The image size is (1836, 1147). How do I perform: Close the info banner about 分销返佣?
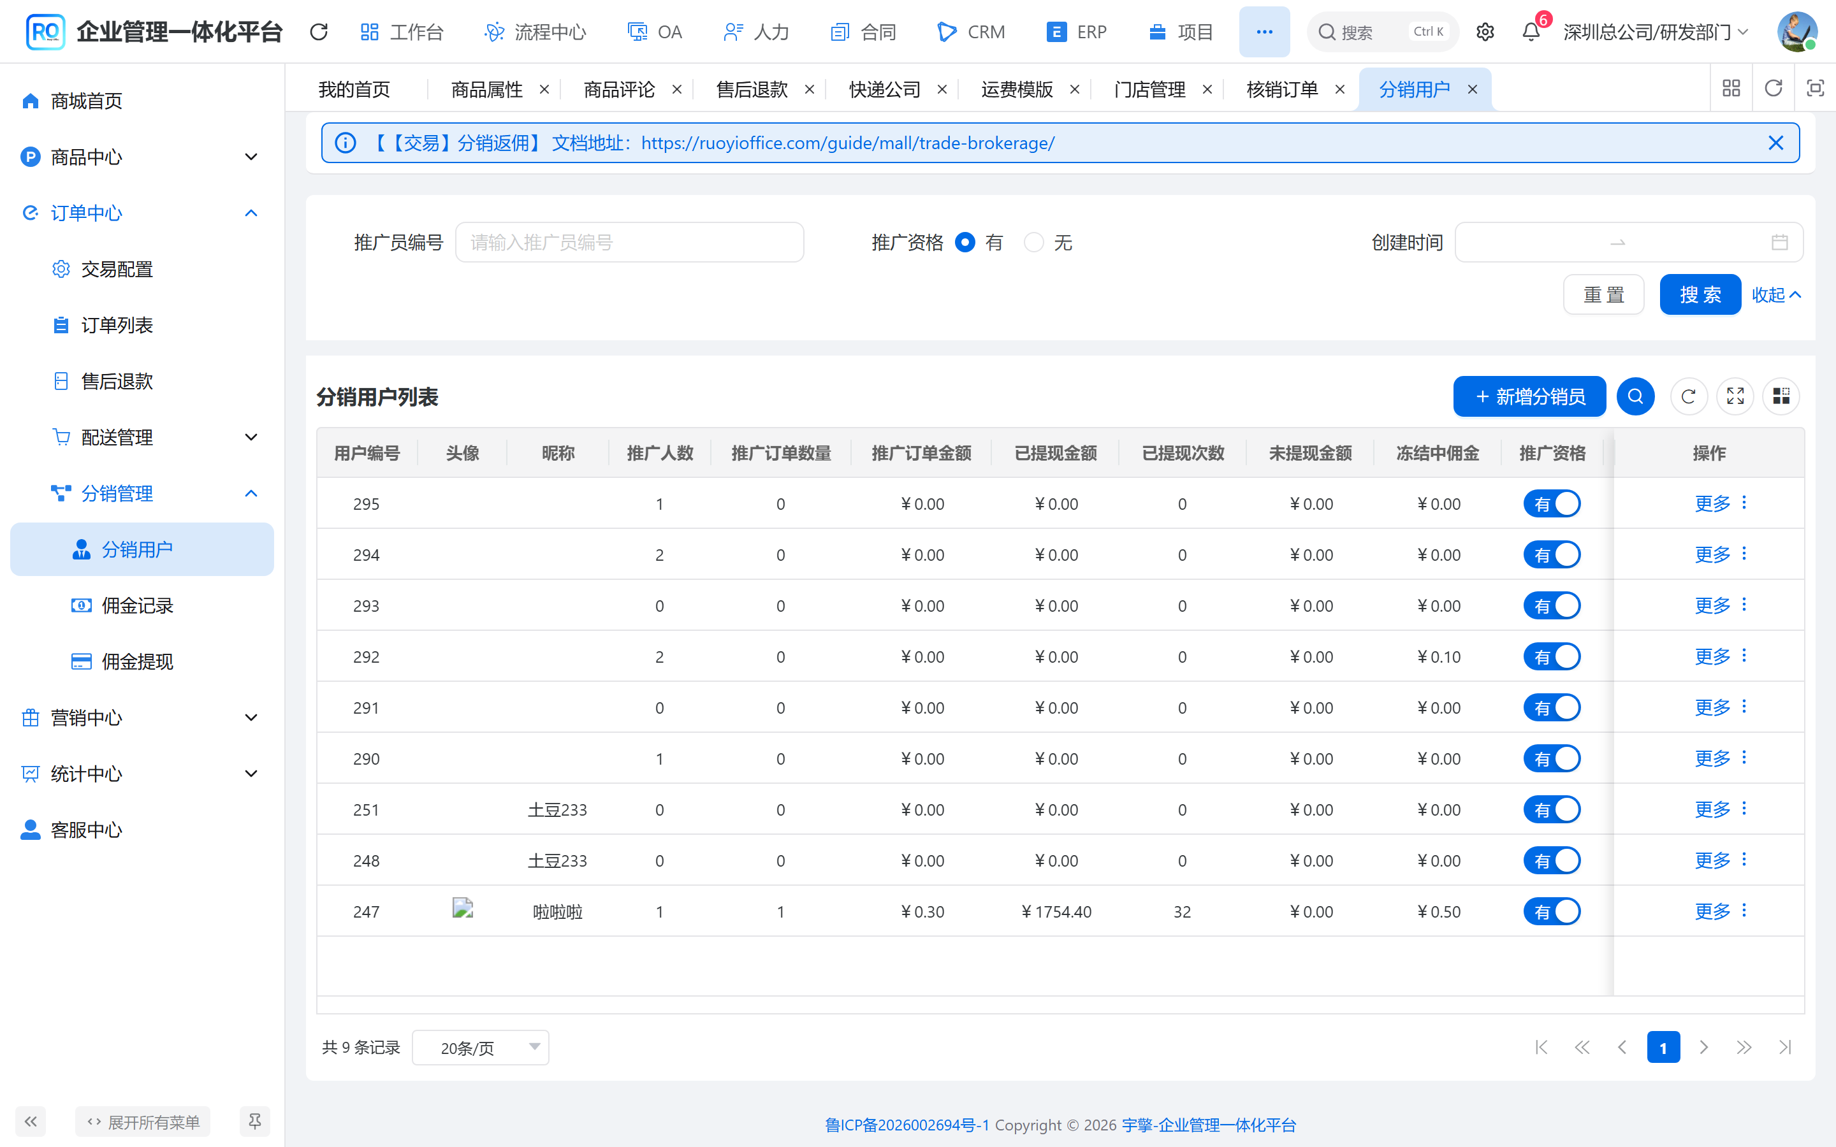pos(1775,143)
